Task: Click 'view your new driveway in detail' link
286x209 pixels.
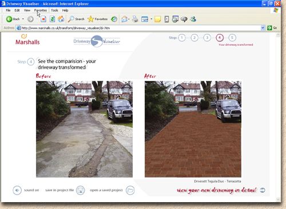Action: coord(217,190)
